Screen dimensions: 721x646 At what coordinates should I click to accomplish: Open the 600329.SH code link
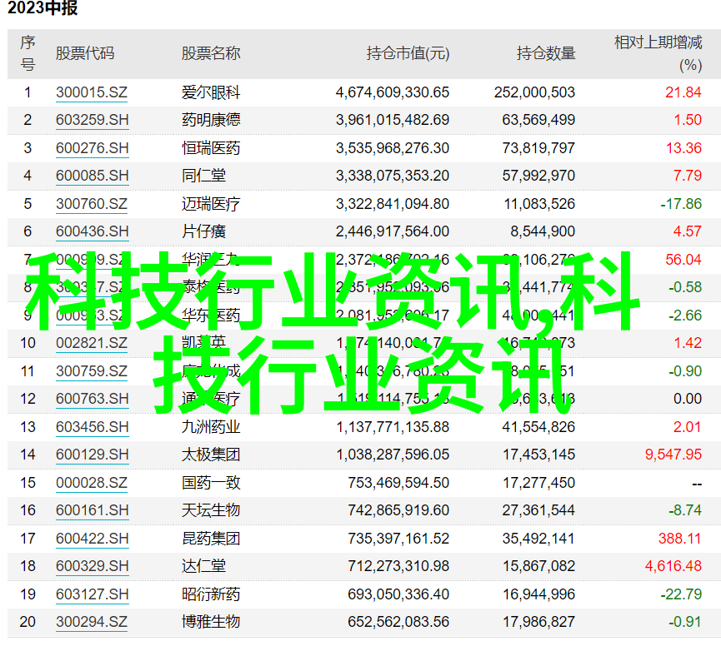92,566
